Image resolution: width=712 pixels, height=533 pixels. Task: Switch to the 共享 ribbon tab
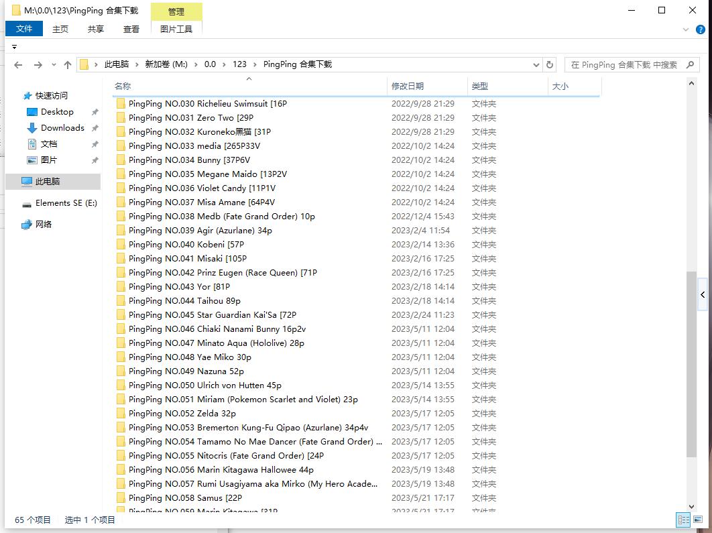coord(95,29)
